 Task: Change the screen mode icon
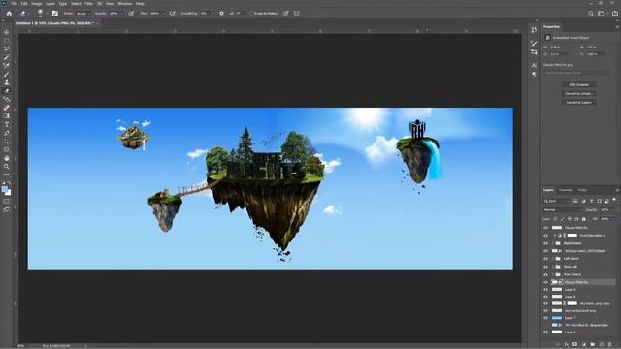click(x=7, y=209)
